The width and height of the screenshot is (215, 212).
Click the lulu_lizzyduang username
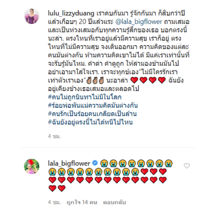(x=71, y=13)
